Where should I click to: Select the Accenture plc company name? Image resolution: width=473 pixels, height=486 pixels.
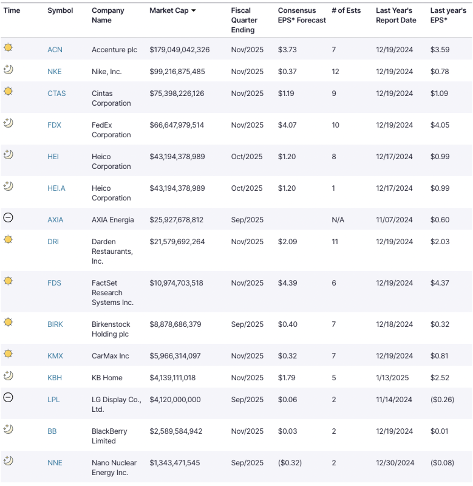coord(114,50)
